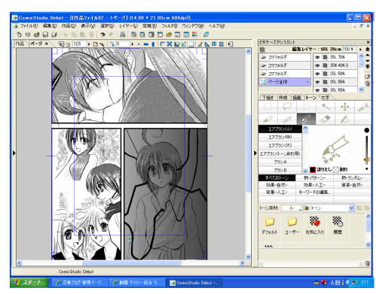Click the black triangle at canvas left edge
The image size is (376, 294).
click(14, 153)
